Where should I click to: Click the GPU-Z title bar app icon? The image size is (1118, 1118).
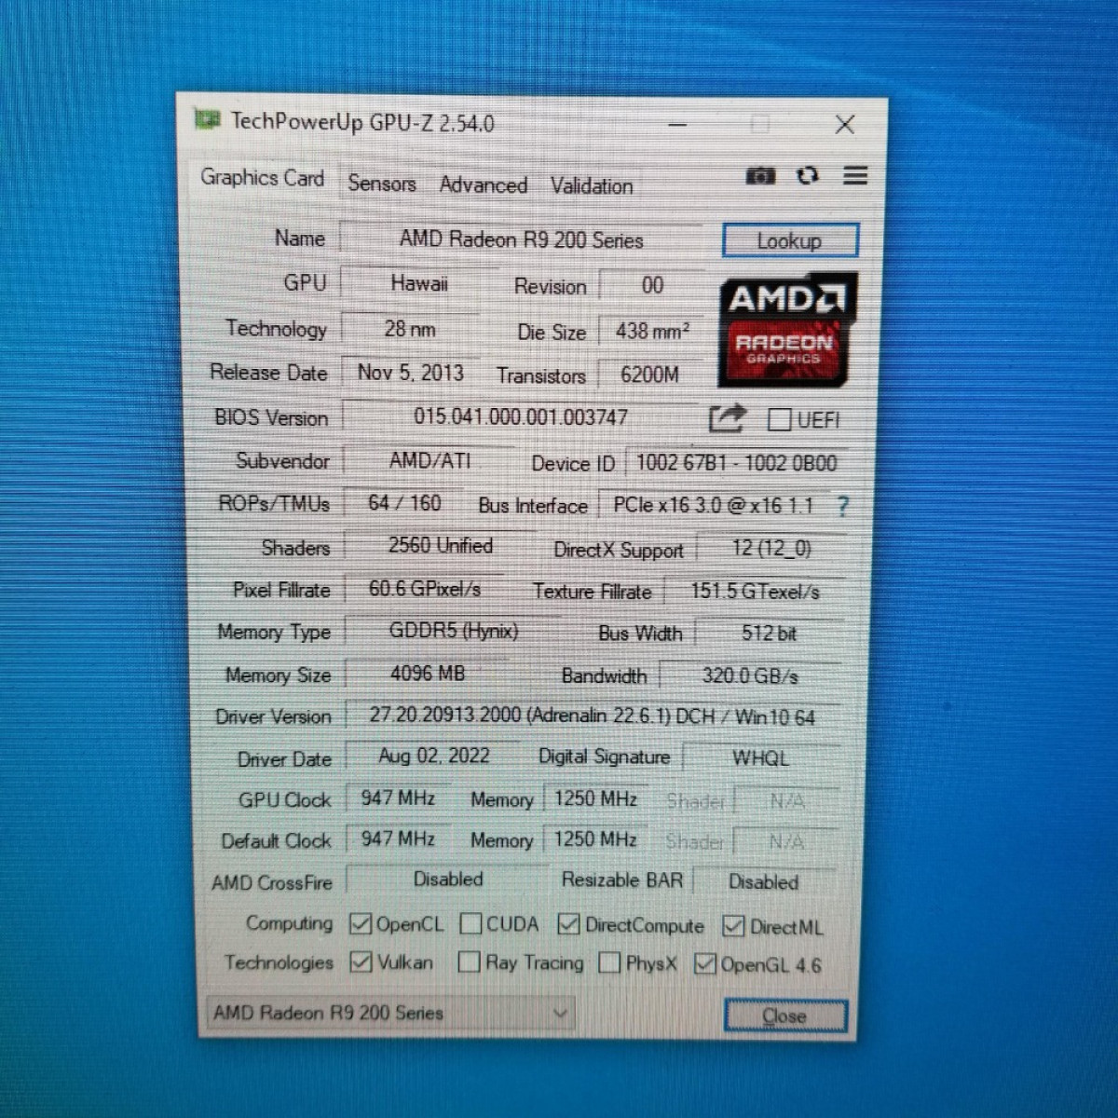pos(207,119)
